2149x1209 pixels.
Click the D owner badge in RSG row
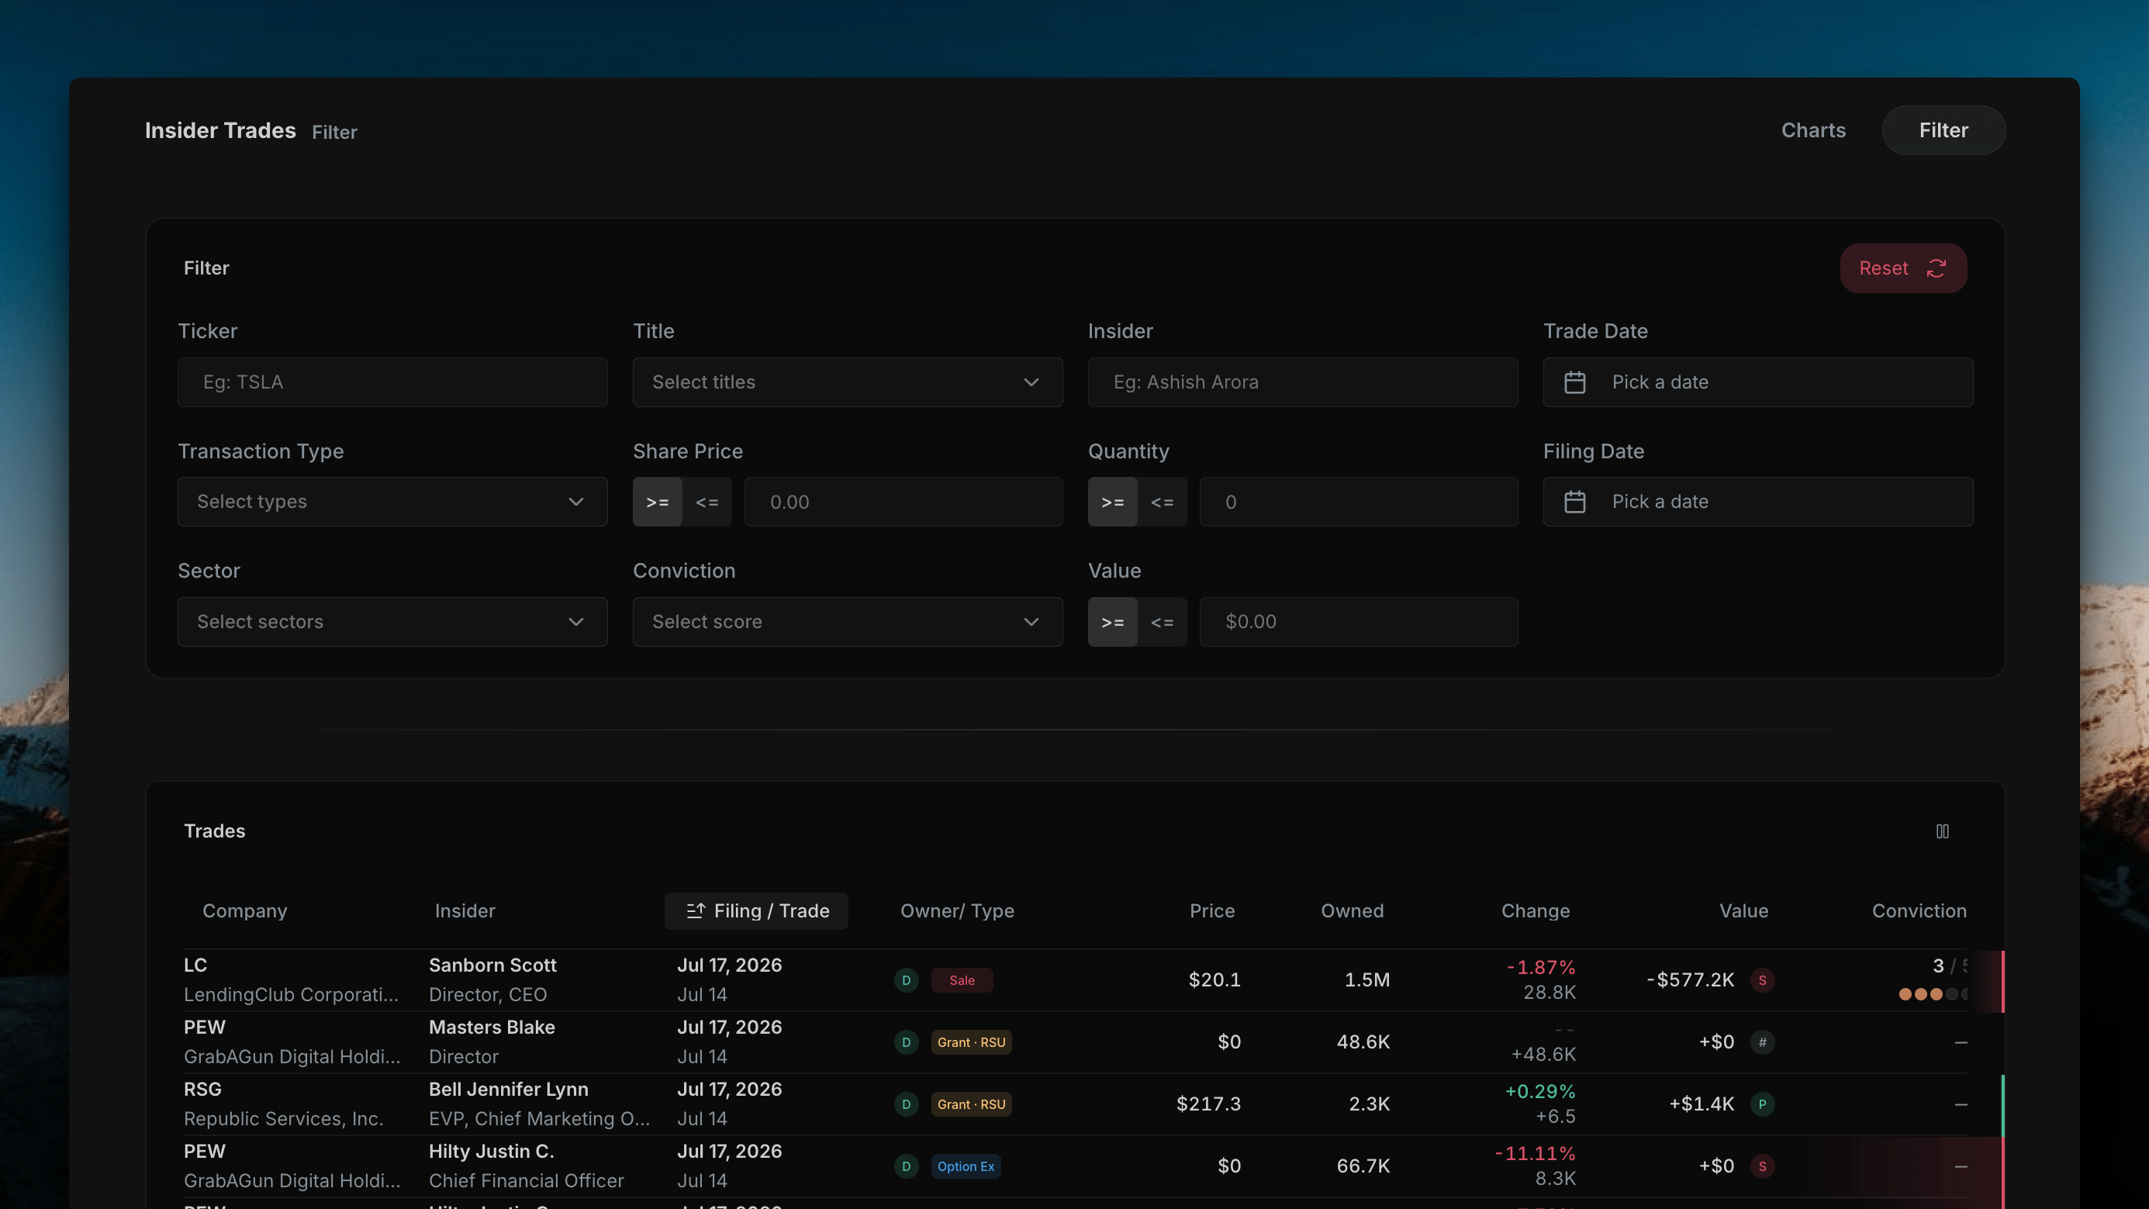click(x=906, y=1104)
